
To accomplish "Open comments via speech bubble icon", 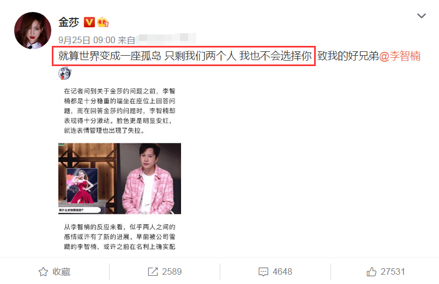I will pos(263,271).
